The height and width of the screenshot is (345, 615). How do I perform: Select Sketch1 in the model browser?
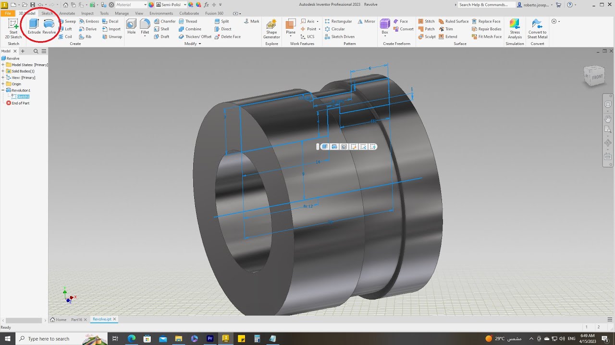tap(23, 97)
